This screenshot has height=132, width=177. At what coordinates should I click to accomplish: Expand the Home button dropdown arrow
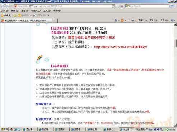pos(119,20)
